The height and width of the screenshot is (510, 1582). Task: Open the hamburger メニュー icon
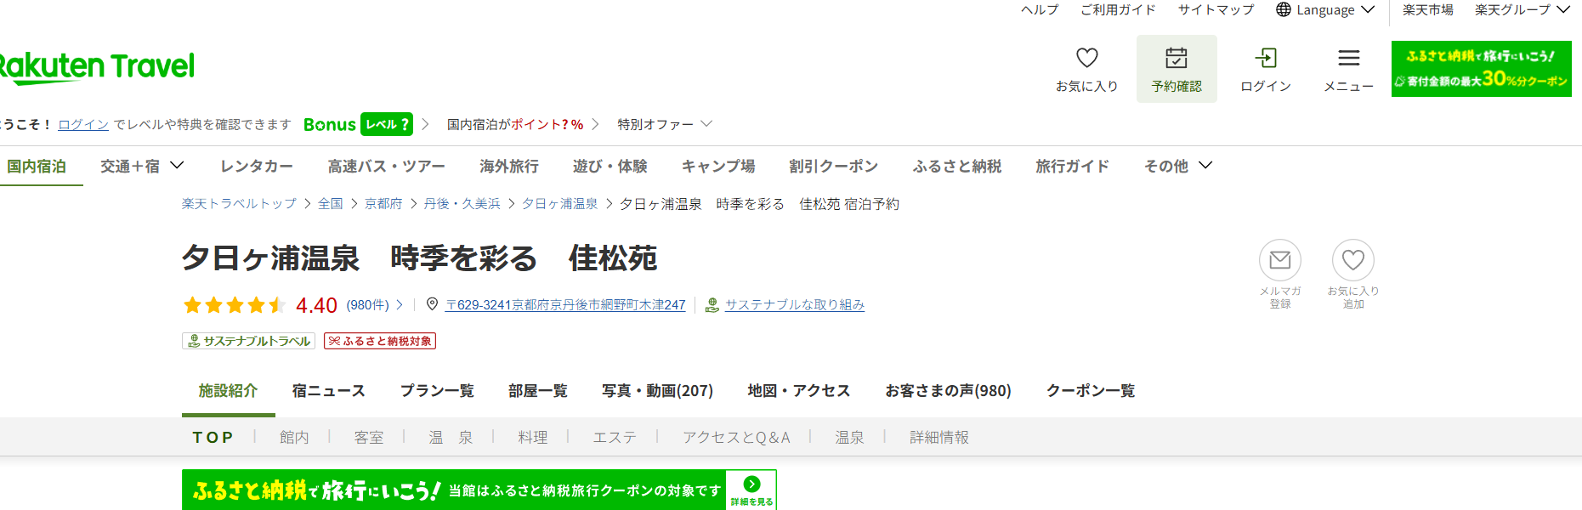[1348, 59]
